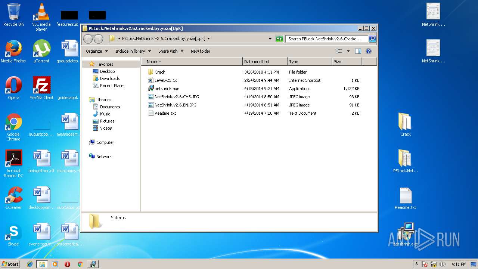Show the preview pane icon

click(358, 51)
